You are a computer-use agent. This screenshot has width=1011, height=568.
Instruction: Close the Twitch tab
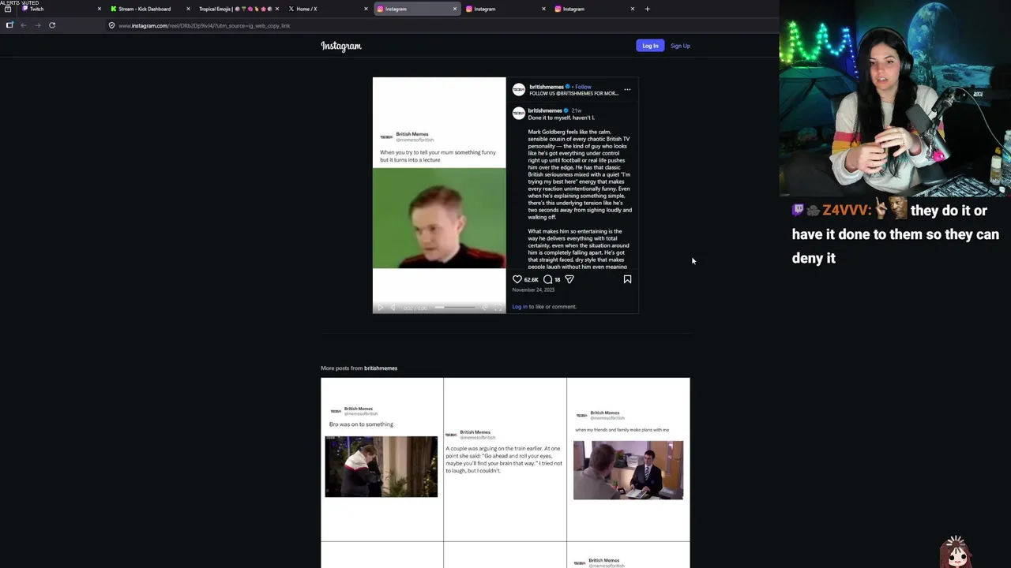[x=99, y=9]
